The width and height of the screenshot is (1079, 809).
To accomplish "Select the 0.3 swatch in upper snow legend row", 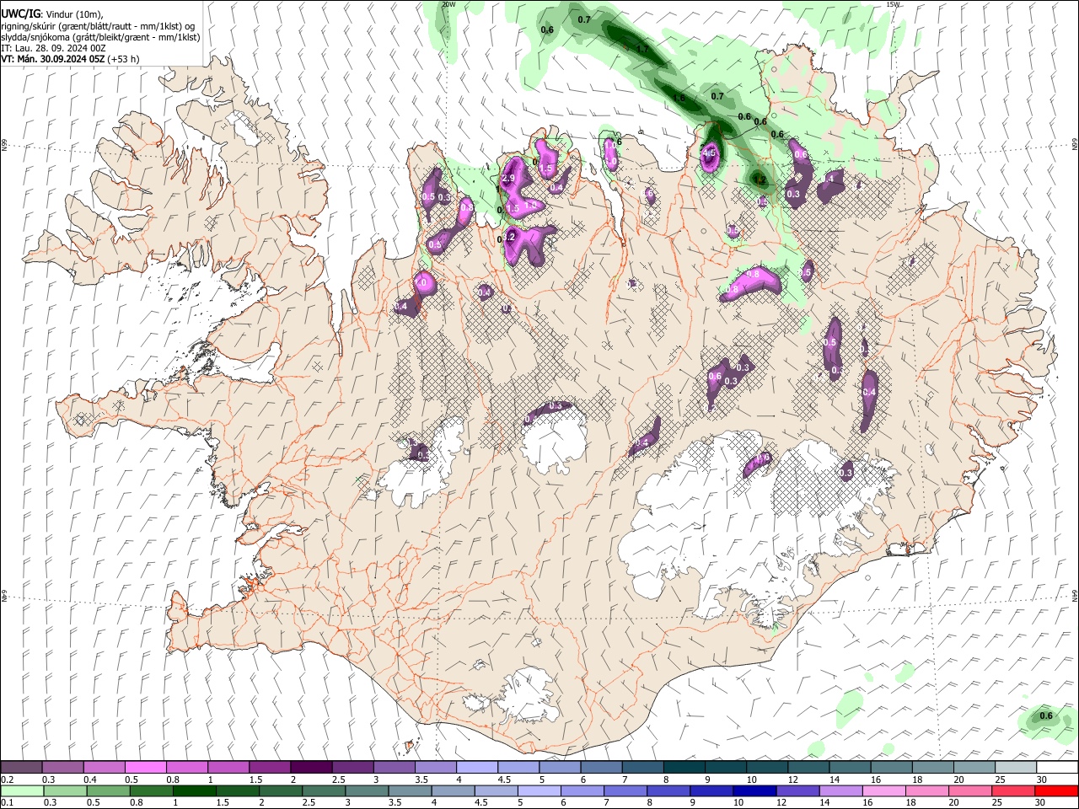I will tap(62, 768).
